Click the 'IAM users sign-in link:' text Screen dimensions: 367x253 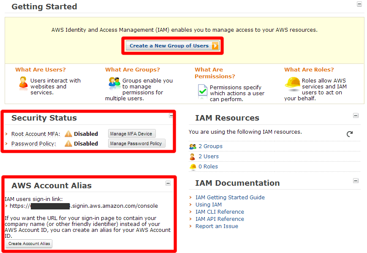(x=34, y=199)
